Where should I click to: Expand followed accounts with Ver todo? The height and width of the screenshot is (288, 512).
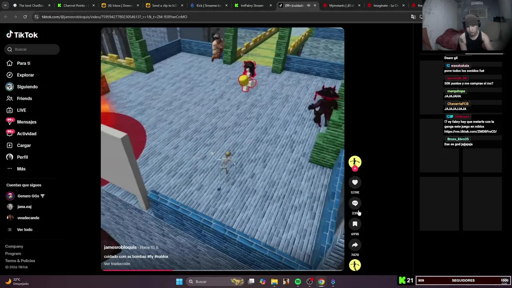click(20, 230)
